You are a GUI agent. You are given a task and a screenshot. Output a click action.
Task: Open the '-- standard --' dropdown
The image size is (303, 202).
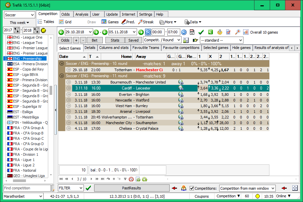pos(222,40)
